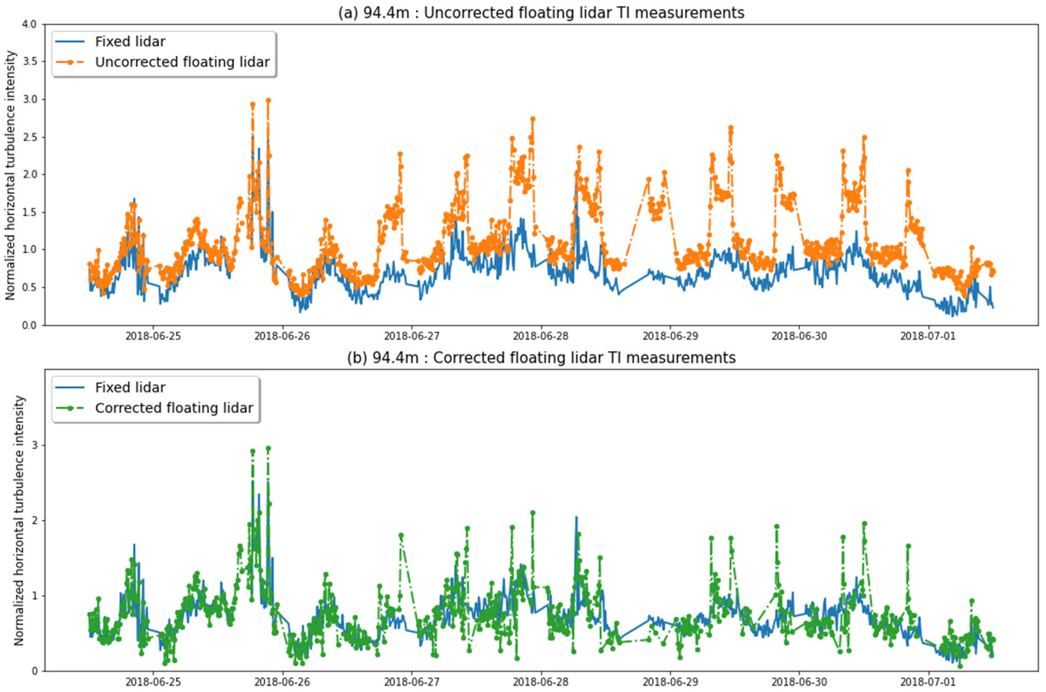This screenshot has height=692, width=1046.
Task: Click the 4.0 y-axis tick of top chart
Action: click(29, 24)
